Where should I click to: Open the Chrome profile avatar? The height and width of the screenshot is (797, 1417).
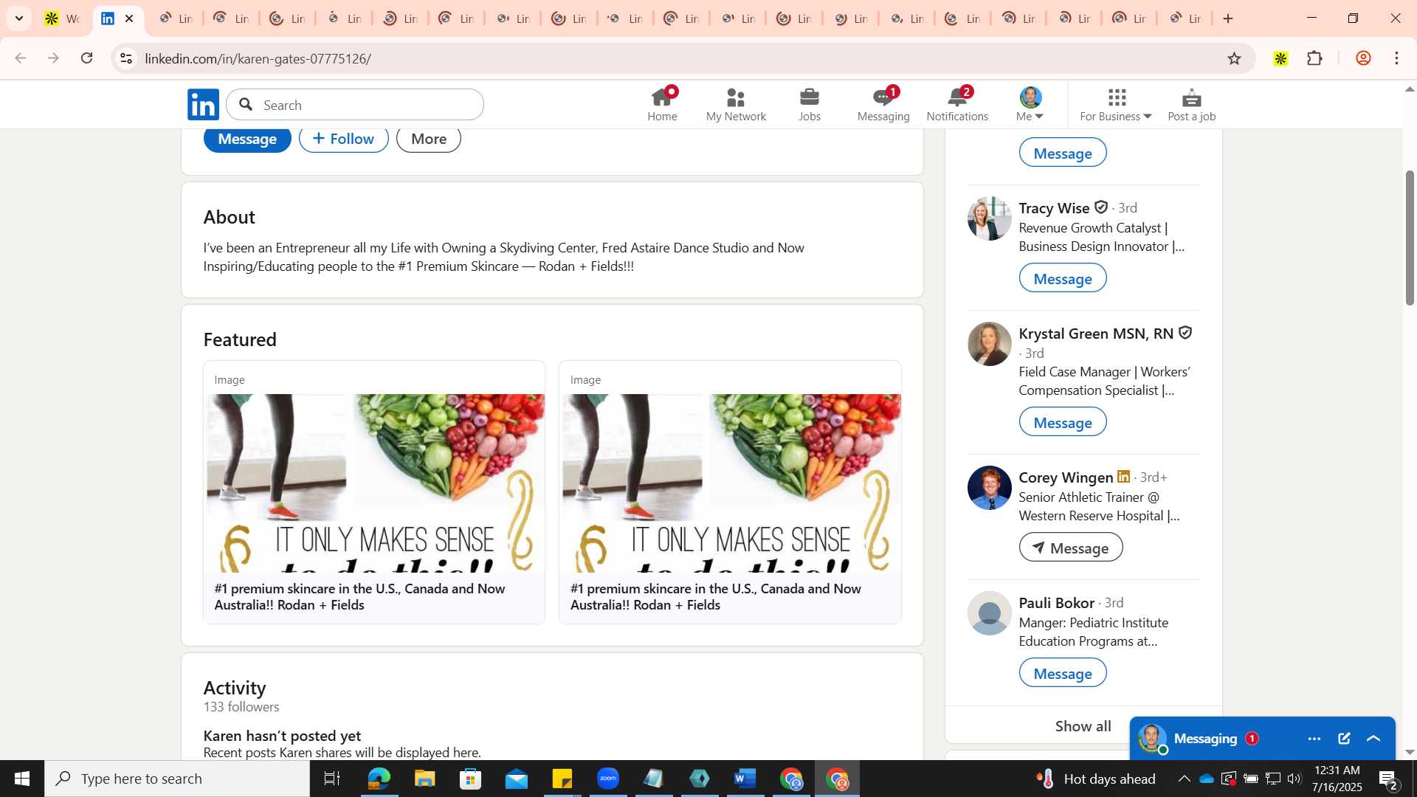pos(1363,58)
